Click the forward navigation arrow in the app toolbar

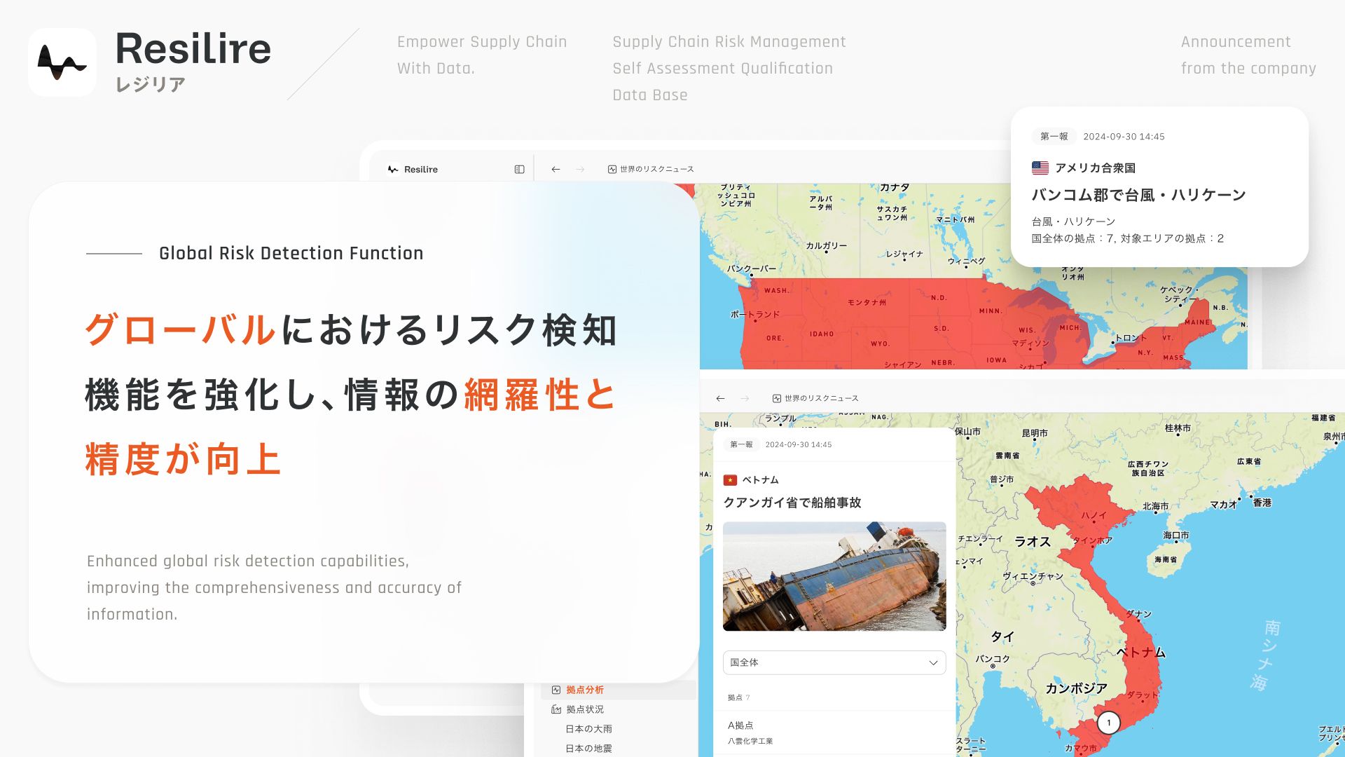point(579,169)
